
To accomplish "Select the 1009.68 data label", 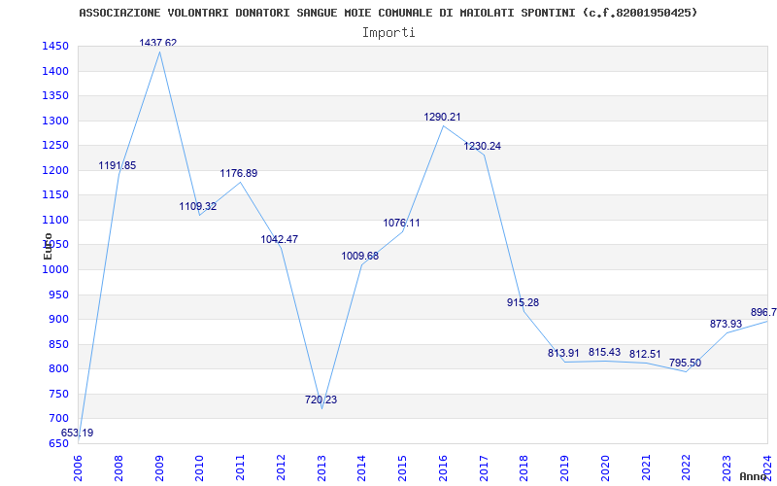I will 360,257.
